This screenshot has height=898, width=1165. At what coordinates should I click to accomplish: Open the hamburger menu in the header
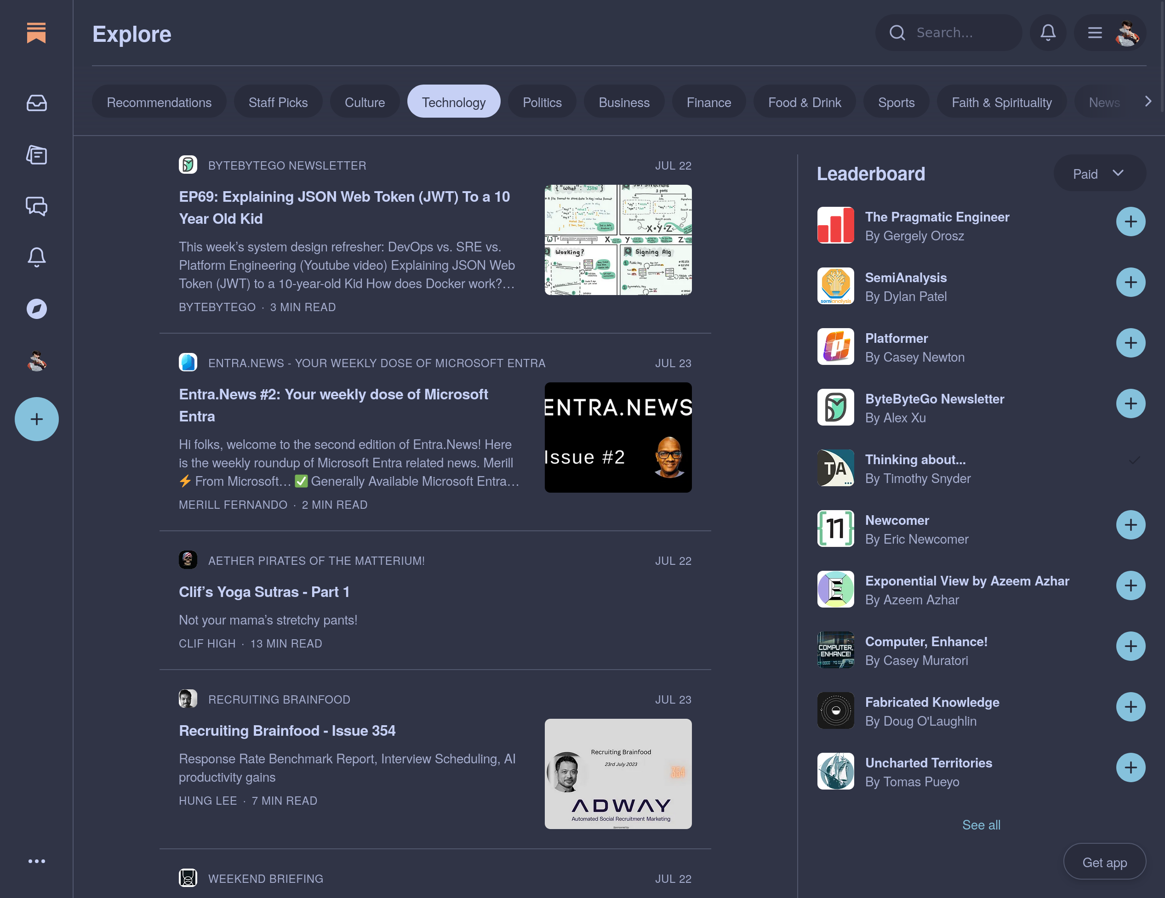click(x=1095, y=33)
